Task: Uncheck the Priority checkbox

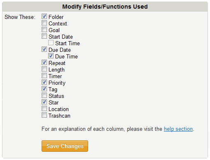Action: click(x=44, y=82)
